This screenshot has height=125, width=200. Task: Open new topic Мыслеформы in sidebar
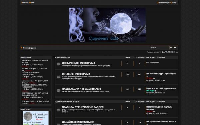click(x=27, y=81)
